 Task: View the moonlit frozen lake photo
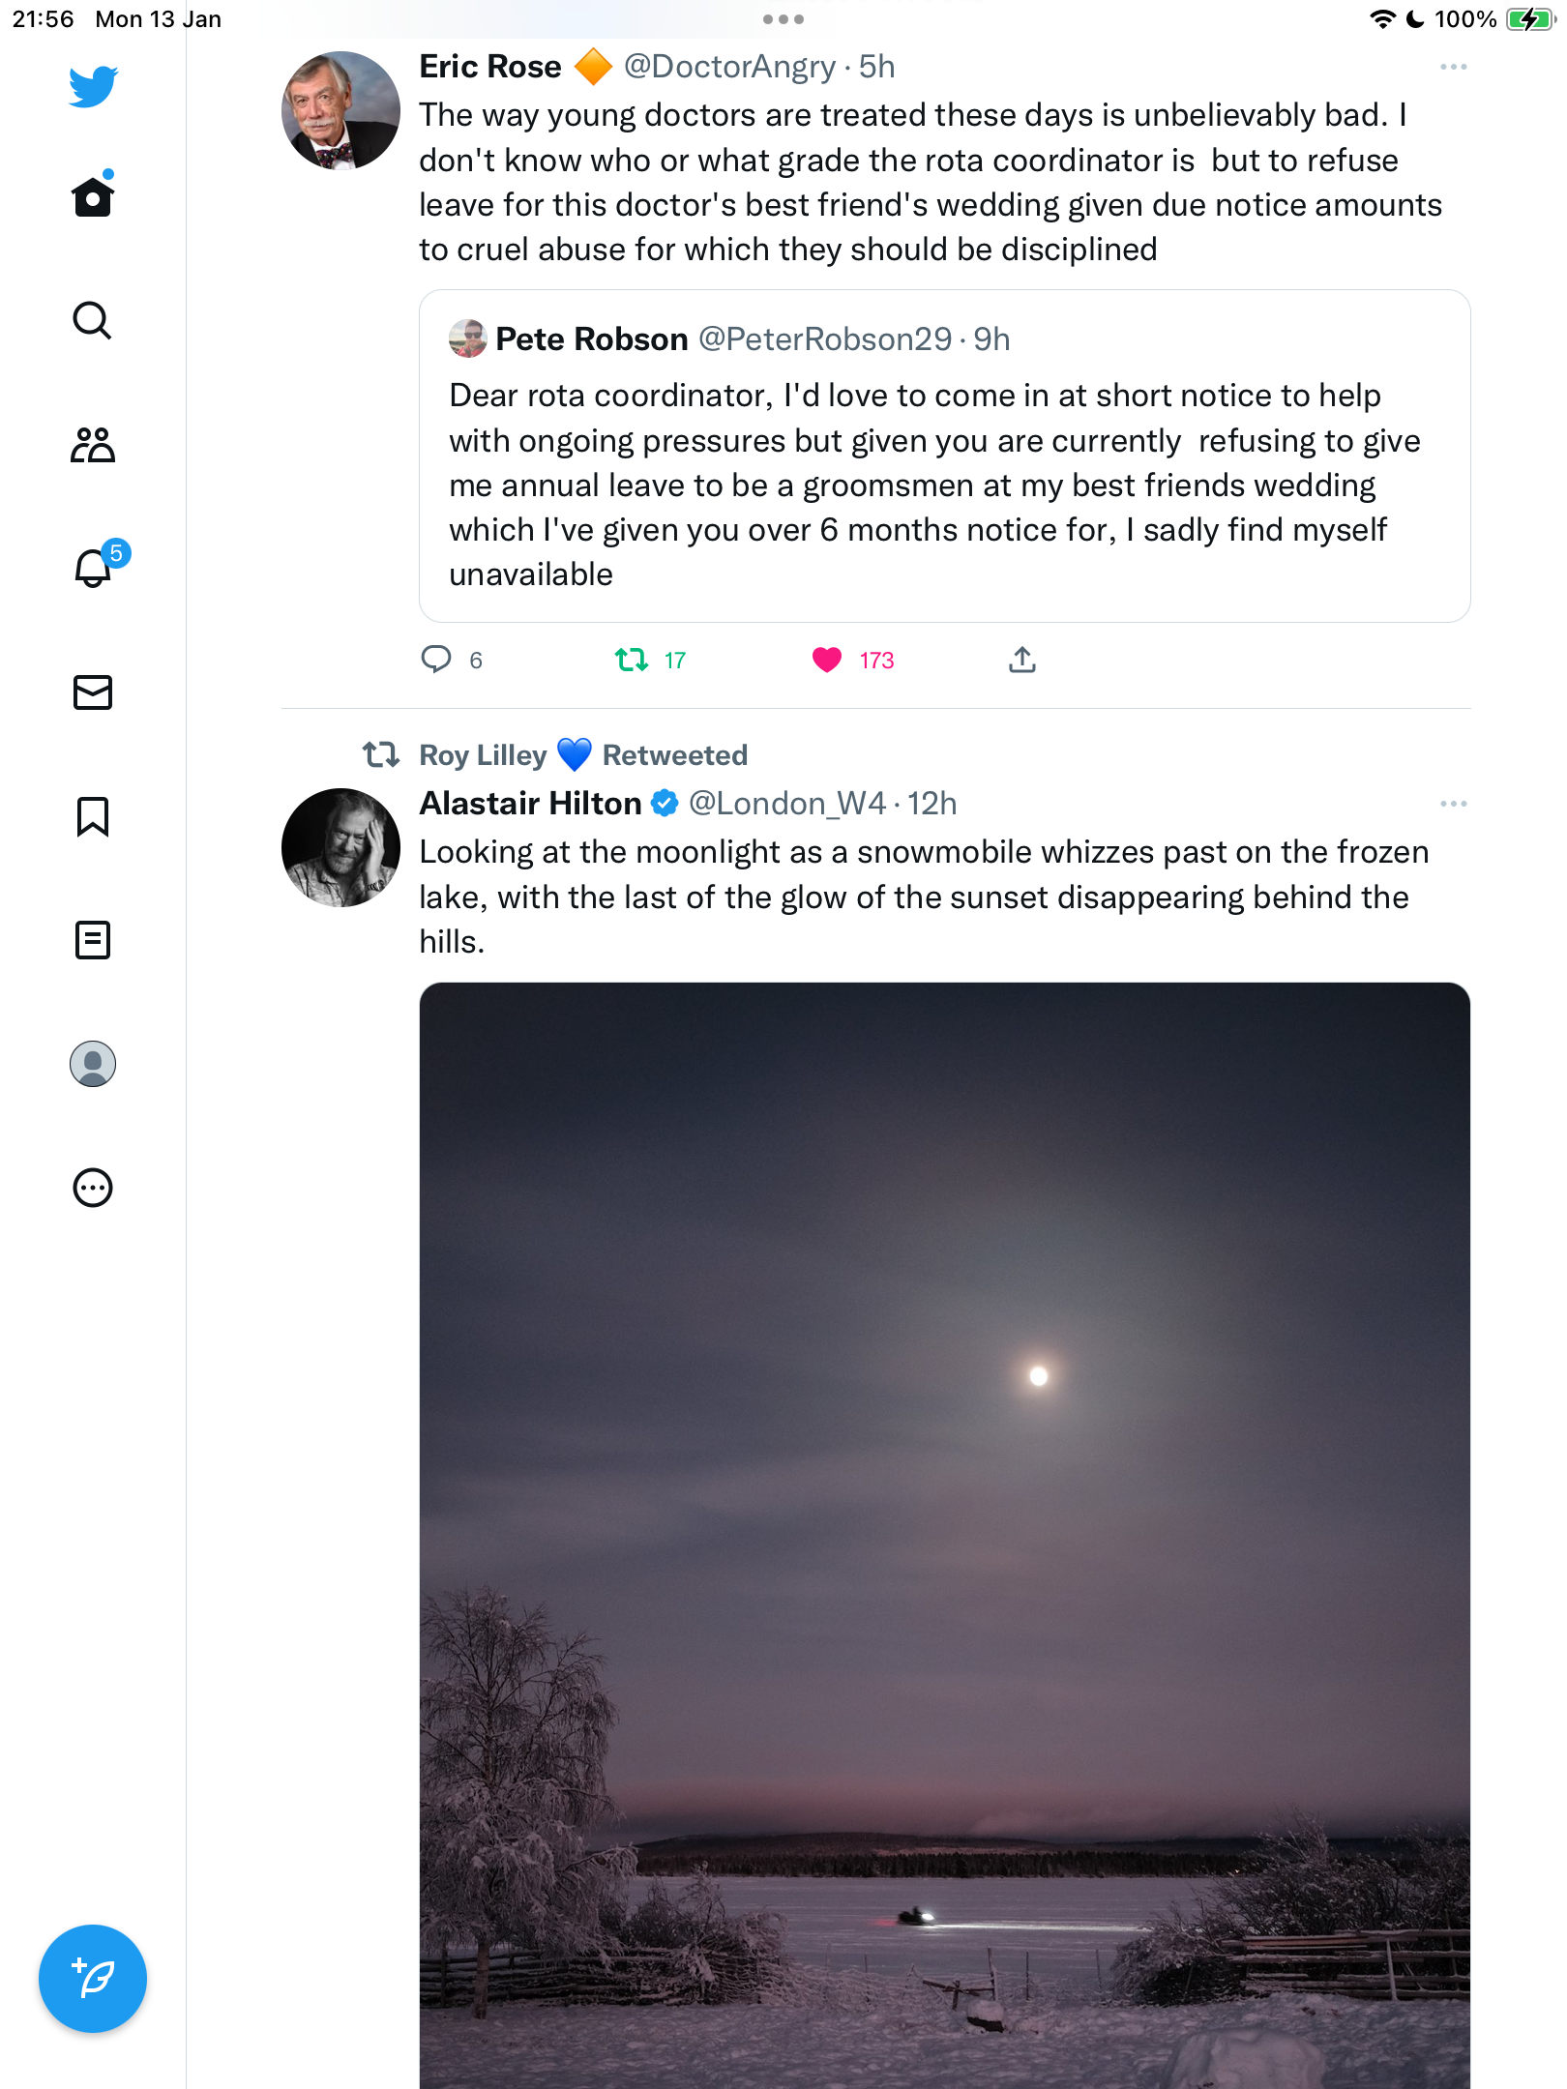pos(945,1536)
